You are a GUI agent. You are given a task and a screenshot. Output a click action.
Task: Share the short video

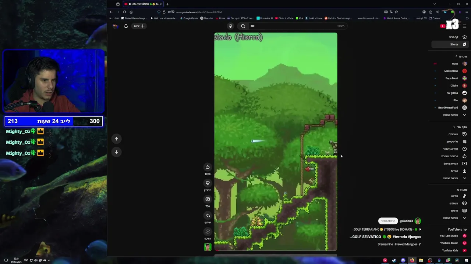208,216
